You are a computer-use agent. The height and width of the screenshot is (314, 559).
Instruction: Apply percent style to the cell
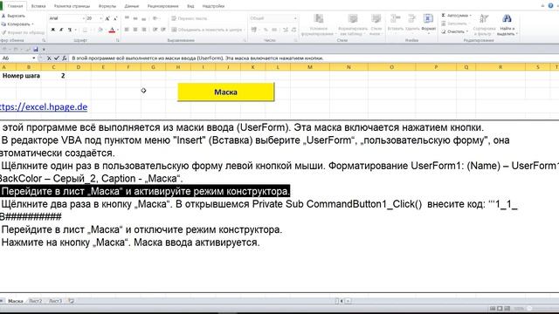[266, 30]
